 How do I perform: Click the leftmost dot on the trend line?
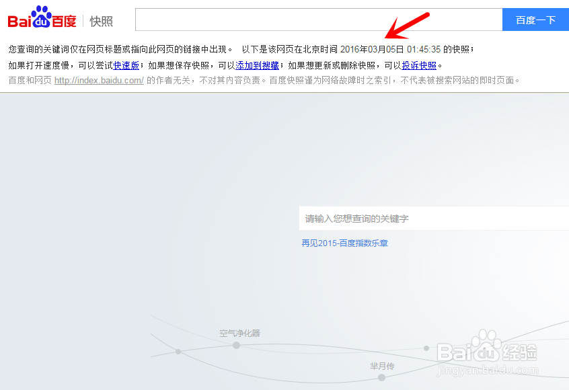(179, 351)
